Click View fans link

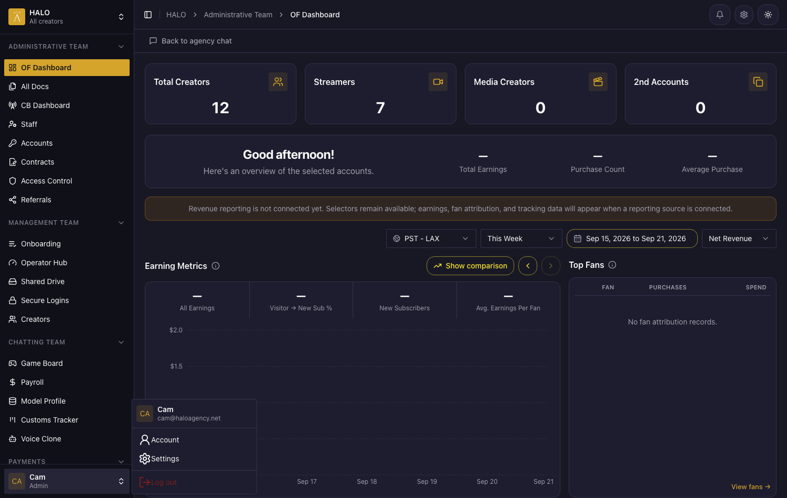click(751, 486)
